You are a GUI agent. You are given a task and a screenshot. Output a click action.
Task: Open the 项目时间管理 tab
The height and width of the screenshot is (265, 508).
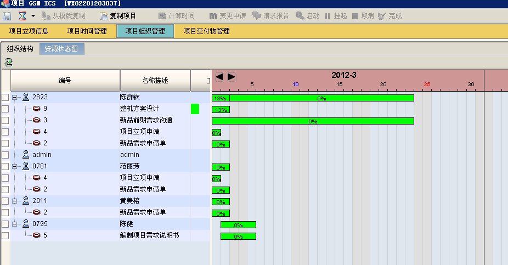pyautogui.click(x=87, y=31)
